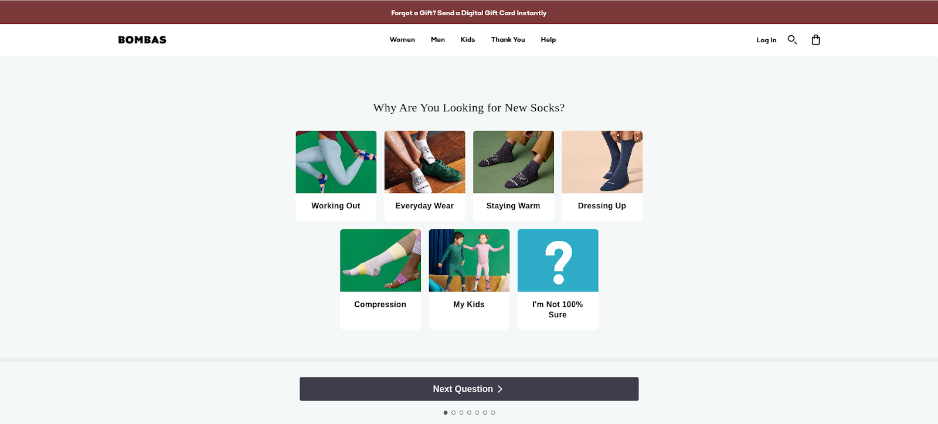Viewport: 938px width, 424px height.
Task: Open the Women menu
Action: coord(402,40)
